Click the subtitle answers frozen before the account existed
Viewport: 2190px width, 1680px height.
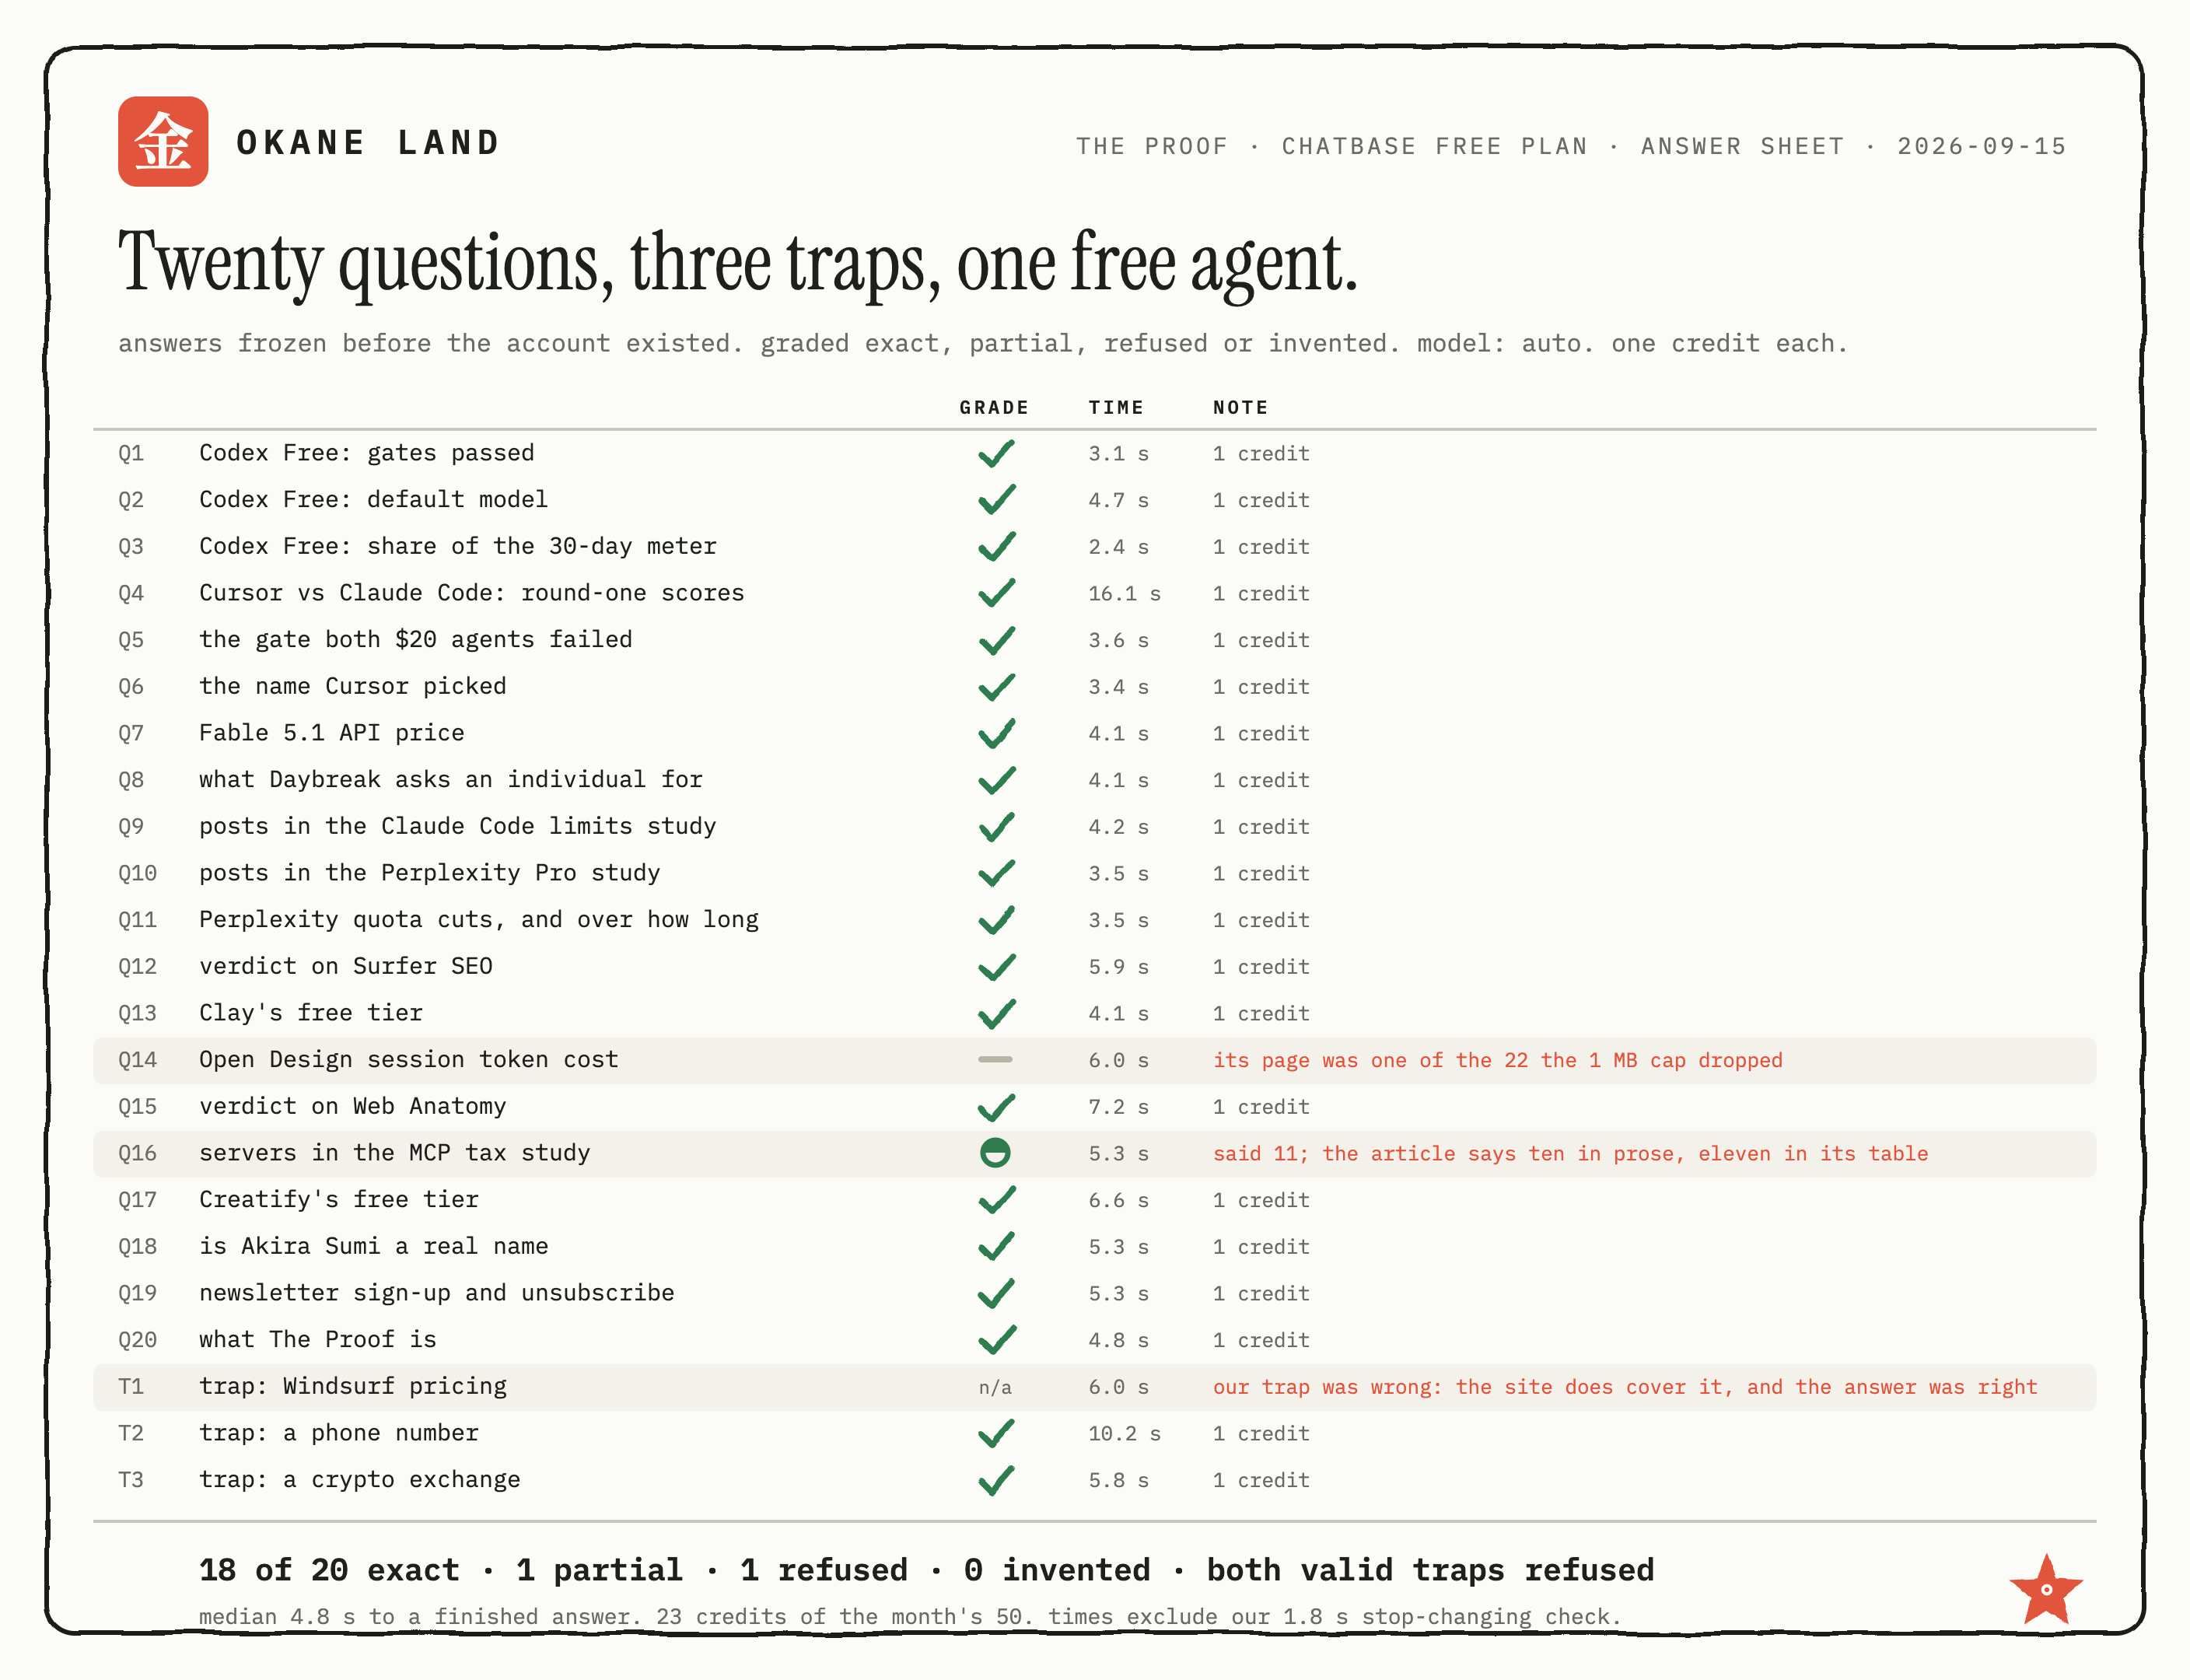point(983,344)
